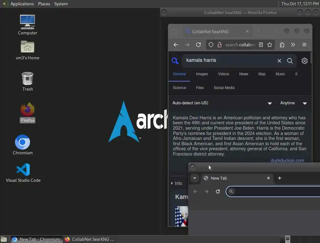Open the Places menu in top panel

pos(44,4)
